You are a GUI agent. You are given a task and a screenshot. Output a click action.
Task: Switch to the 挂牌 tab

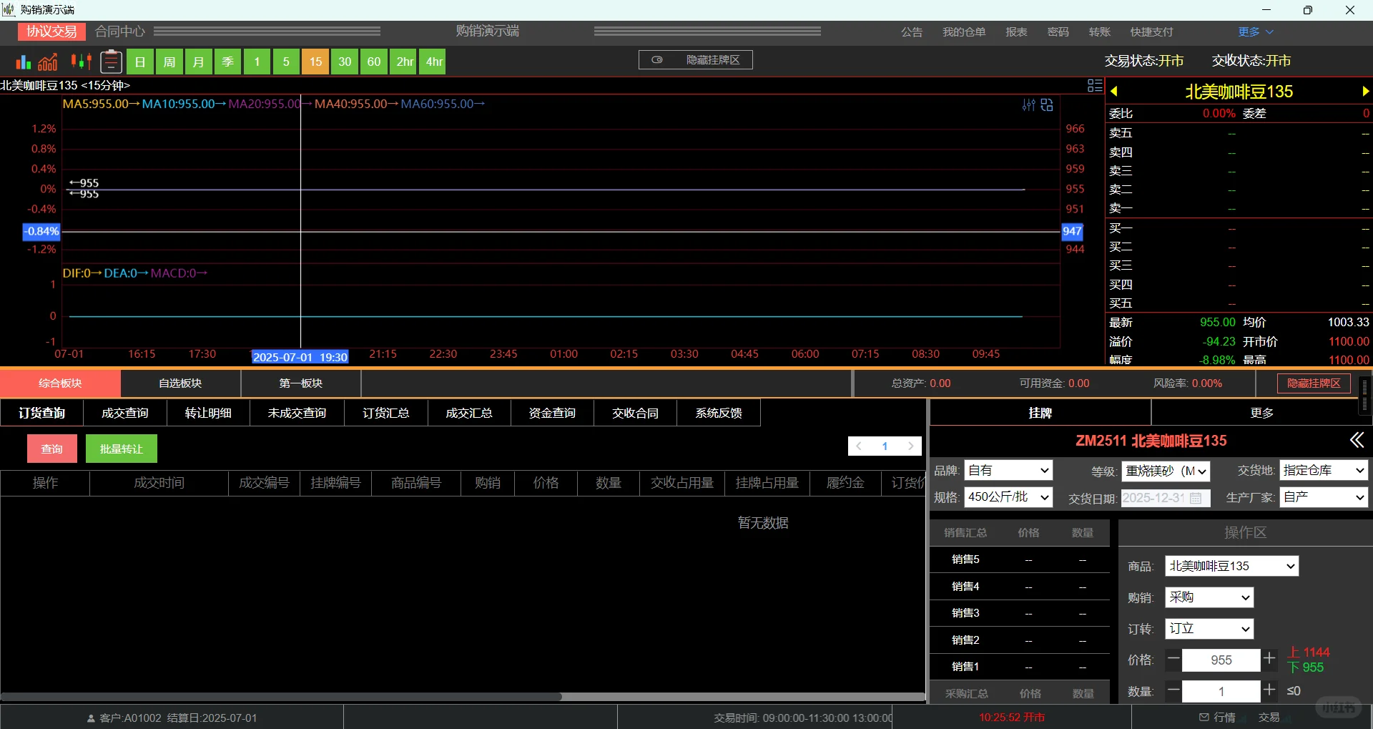pos(1040,413)
